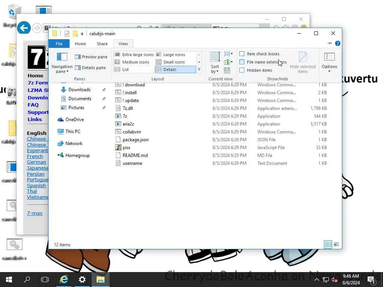
Task: Select OneDrive in navigation pane
Action: (74, 120)
